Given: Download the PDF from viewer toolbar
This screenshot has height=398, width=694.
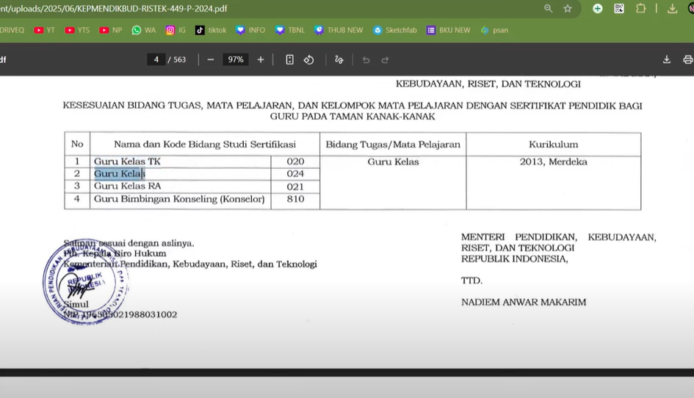Looking at the screenshot, I should pos(667,59).
